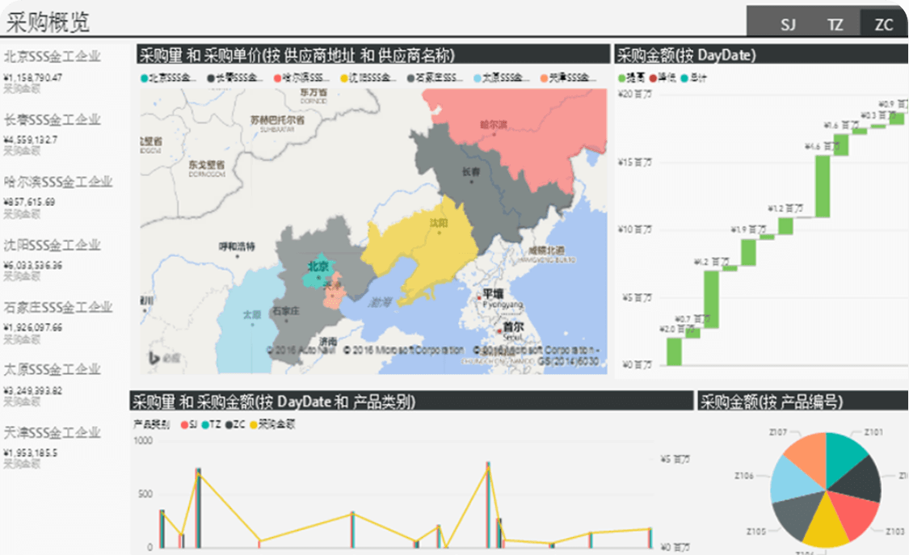
Task: Select the waterfall bar labeled ¥4.2 百万
Action: [711, 300]
